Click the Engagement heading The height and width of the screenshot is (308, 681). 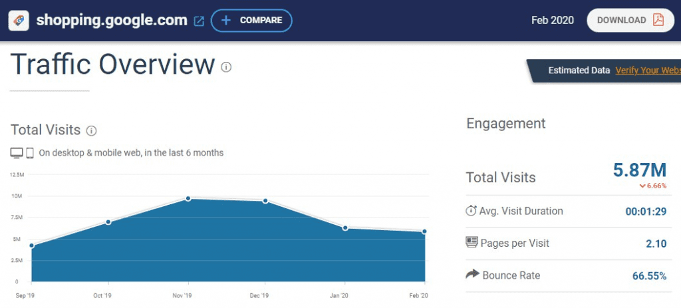tap(506, 123)
